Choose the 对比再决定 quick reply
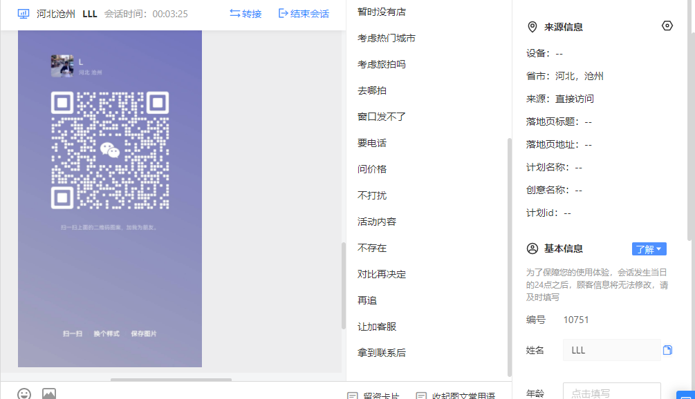This screenshot has width=695, height=399. pyautogui.click(x=382, y=274)
